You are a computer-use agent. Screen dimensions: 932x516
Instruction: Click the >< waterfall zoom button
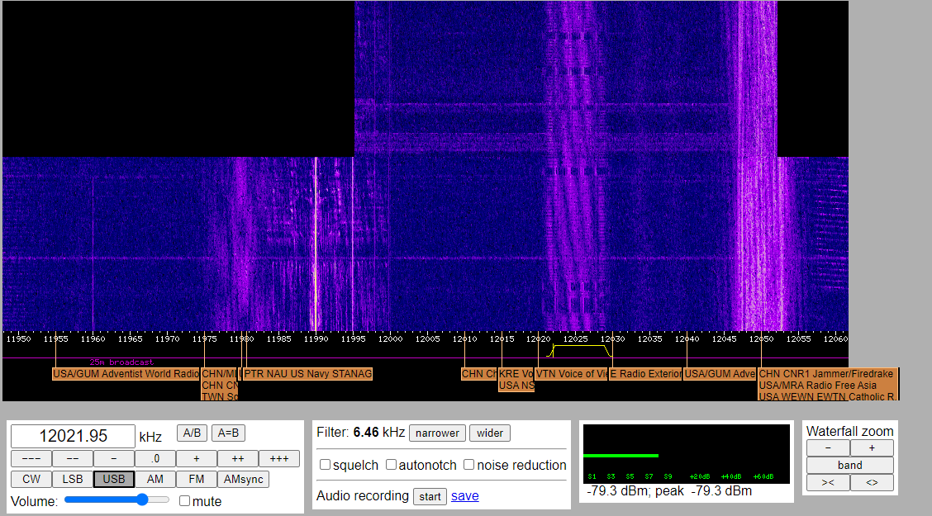click(828, 482)
